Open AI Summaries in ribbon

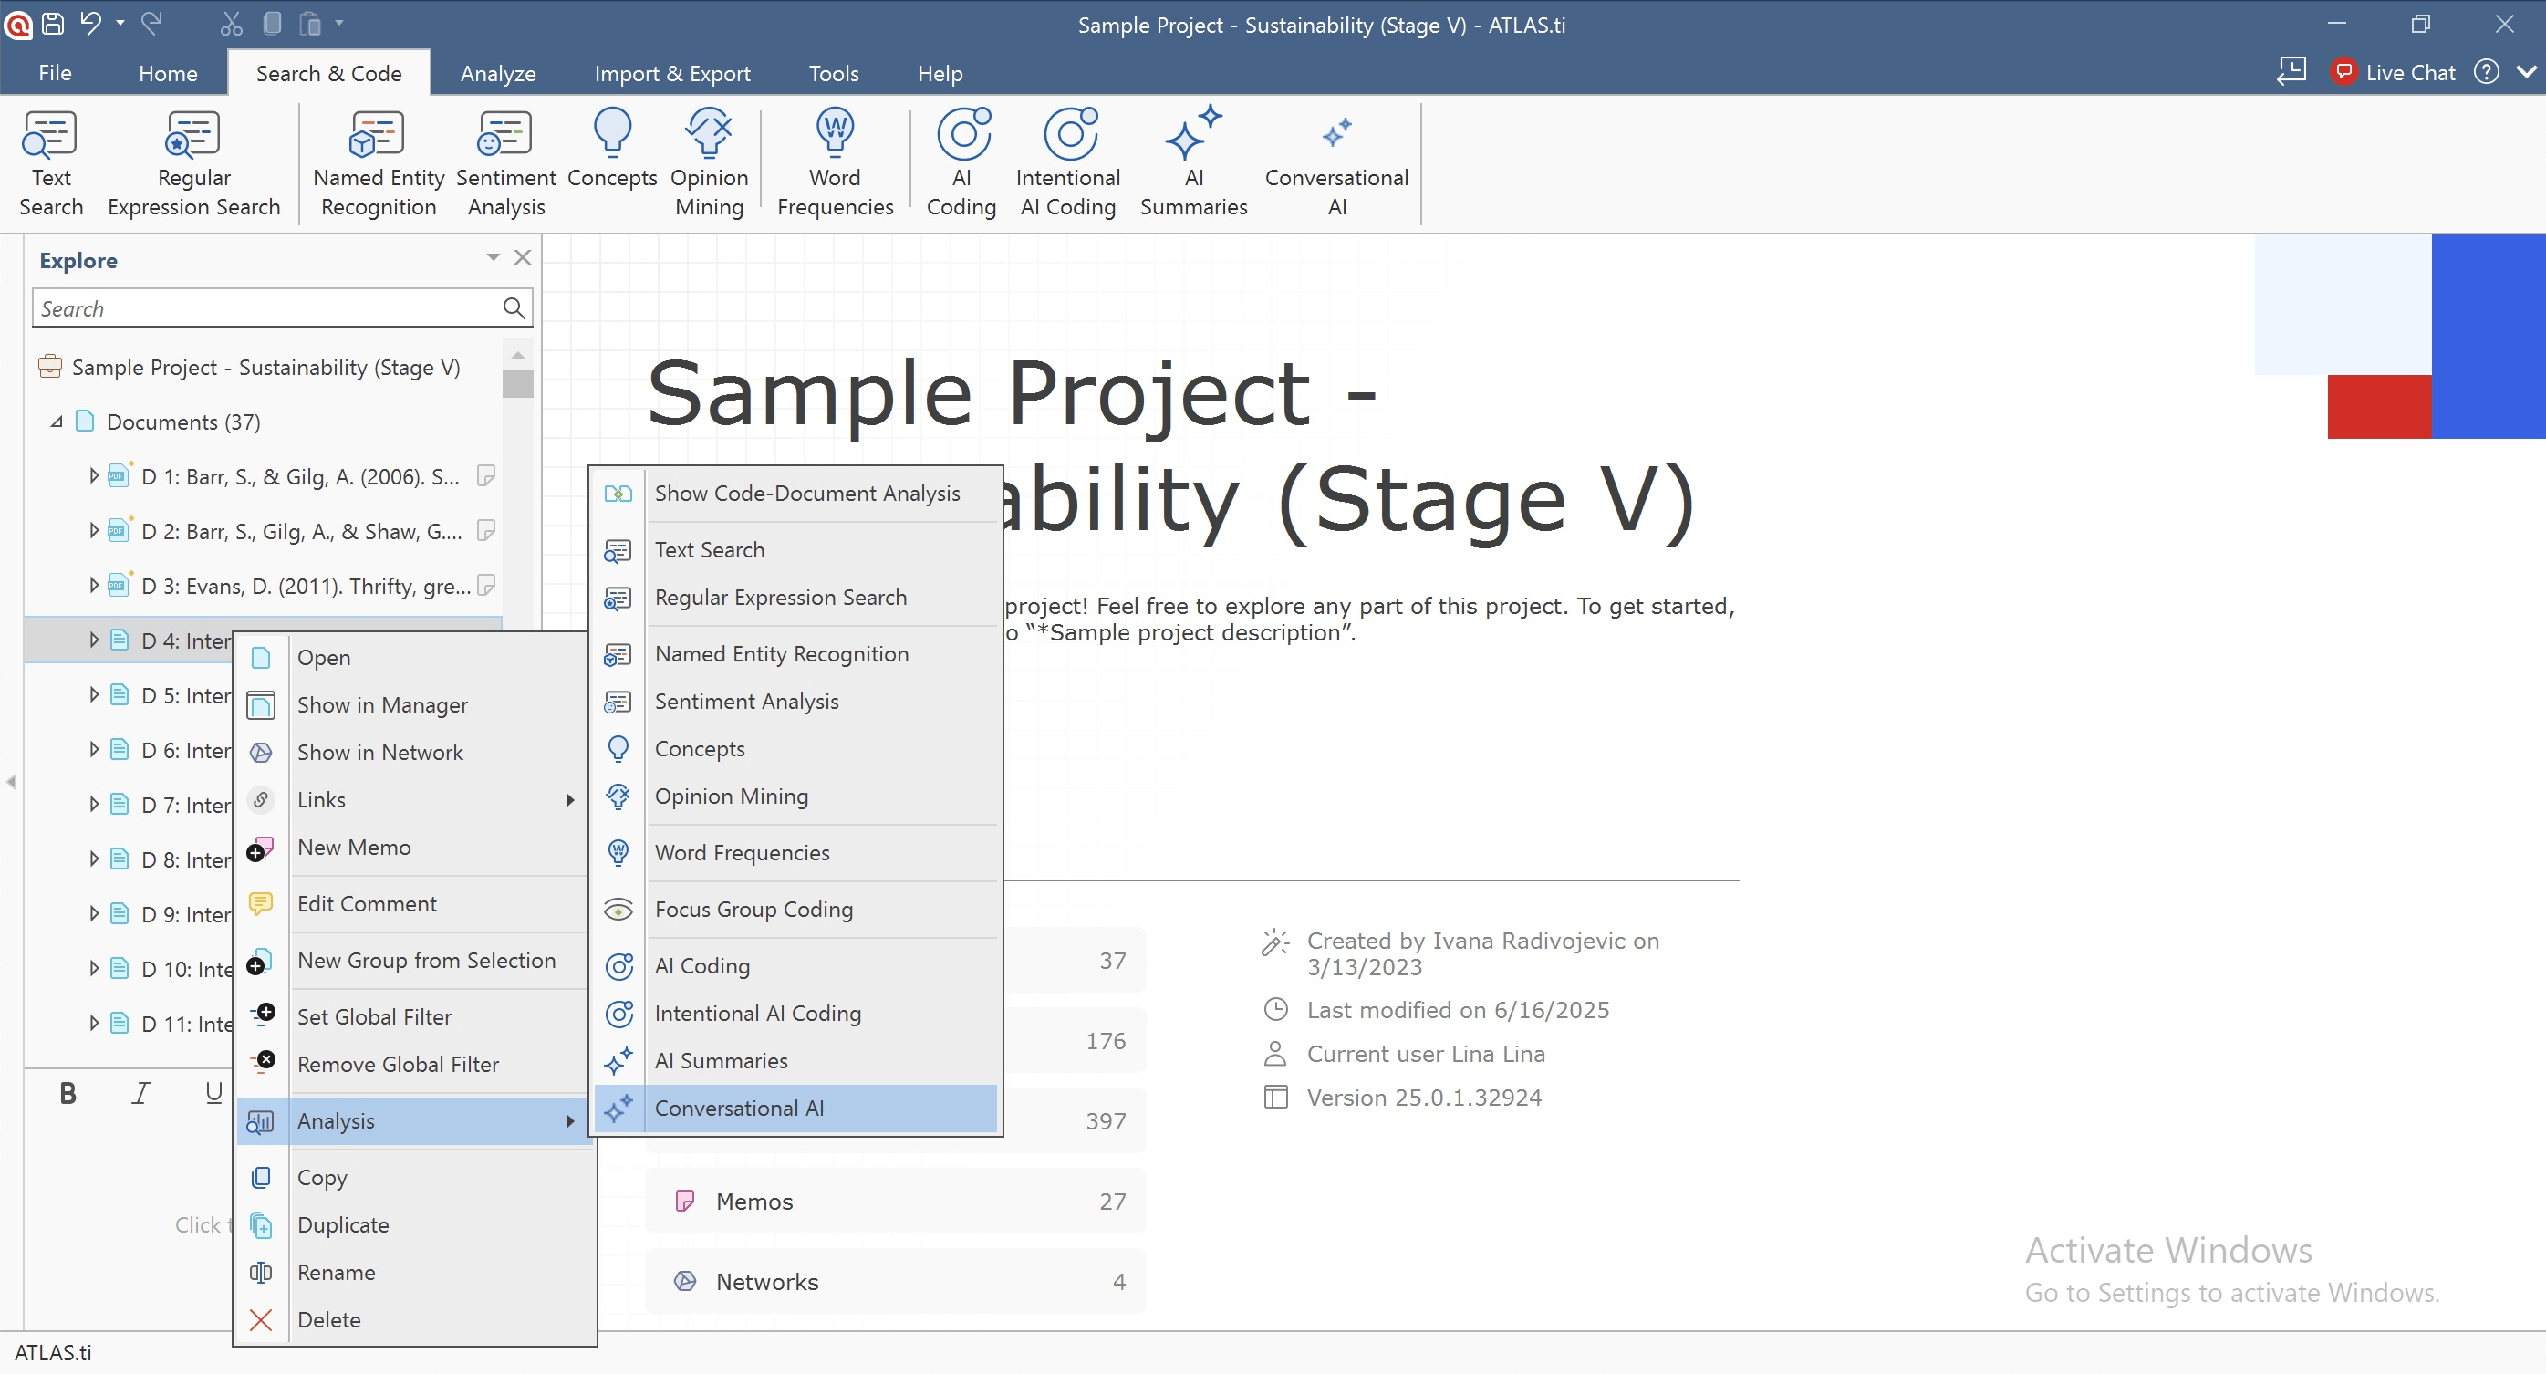pos(1194,163)
